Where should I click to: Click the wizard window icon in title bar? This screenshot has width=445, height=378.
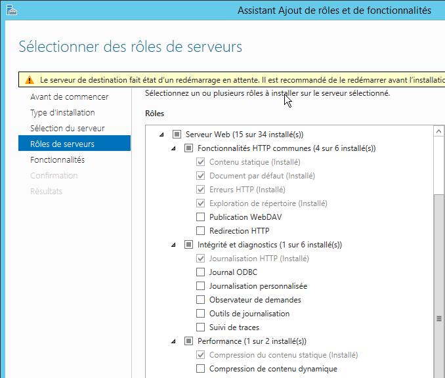(x=12, y=10)
